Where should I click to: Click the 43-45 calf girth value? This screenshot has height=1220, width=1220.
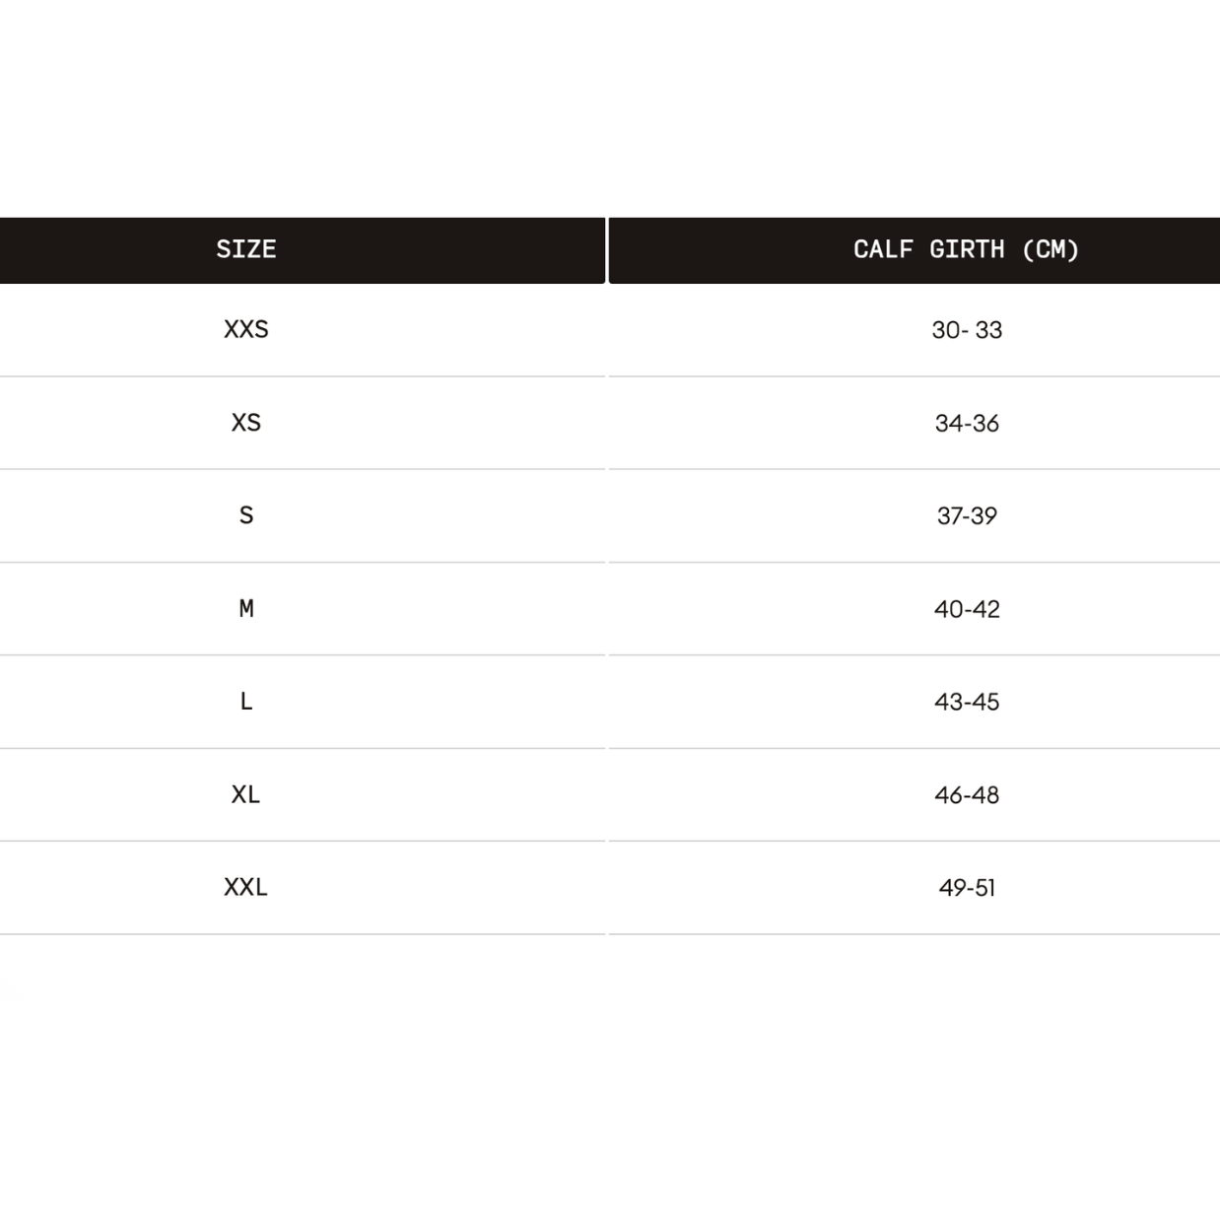tap(967, 702)
